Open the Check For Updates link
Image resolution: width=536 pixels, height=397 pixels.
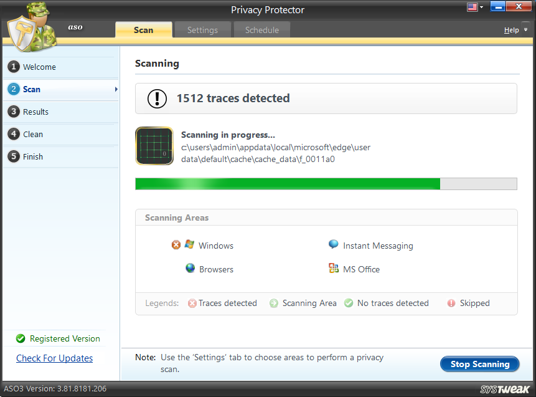pos(54,358)
